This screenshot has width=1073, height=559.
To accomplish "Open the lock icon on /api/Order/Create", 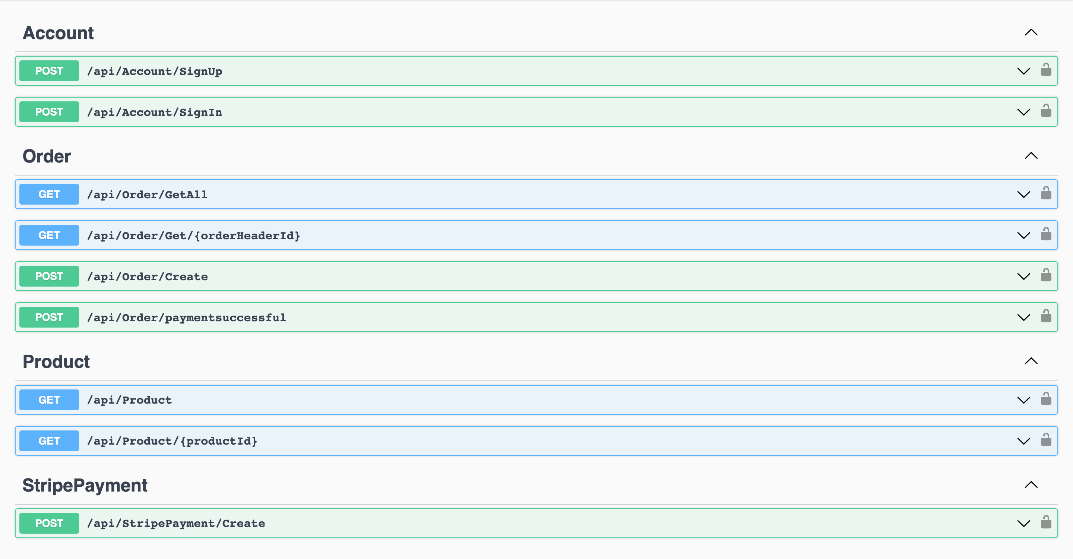I will point(1045,276).
